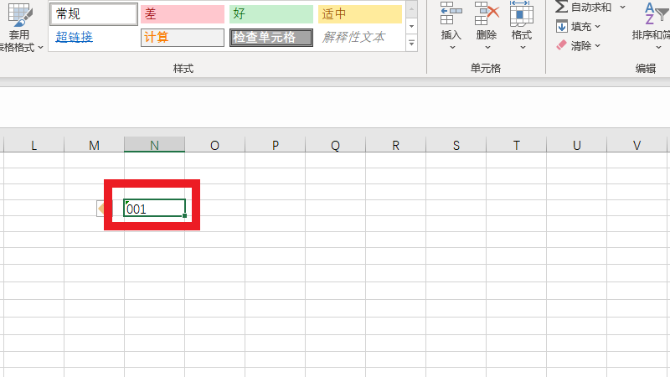This screenshot has height=377, width=670.
Task: Open the AutoSum dropdown arrow
Action: tap(622, 7)
